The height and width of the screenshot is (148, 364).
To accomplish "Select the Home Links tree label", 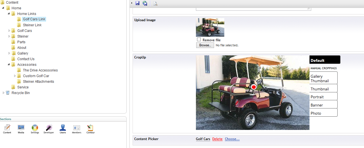I will pos(27,14).
